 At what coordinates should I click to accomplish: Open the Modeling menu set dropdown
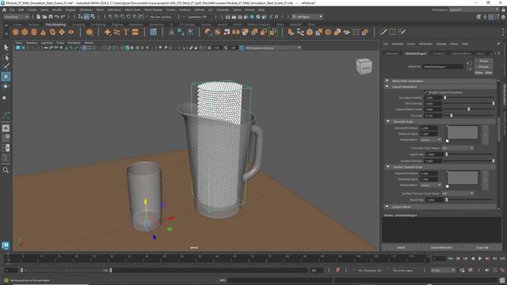click(x=16, y=17)
